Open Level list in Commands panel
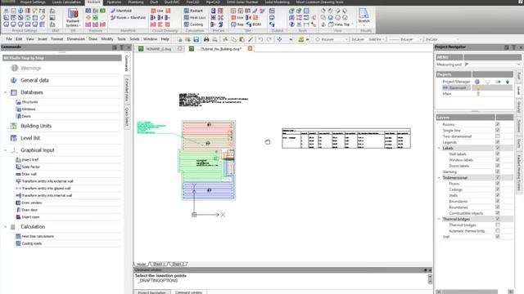 30,138
